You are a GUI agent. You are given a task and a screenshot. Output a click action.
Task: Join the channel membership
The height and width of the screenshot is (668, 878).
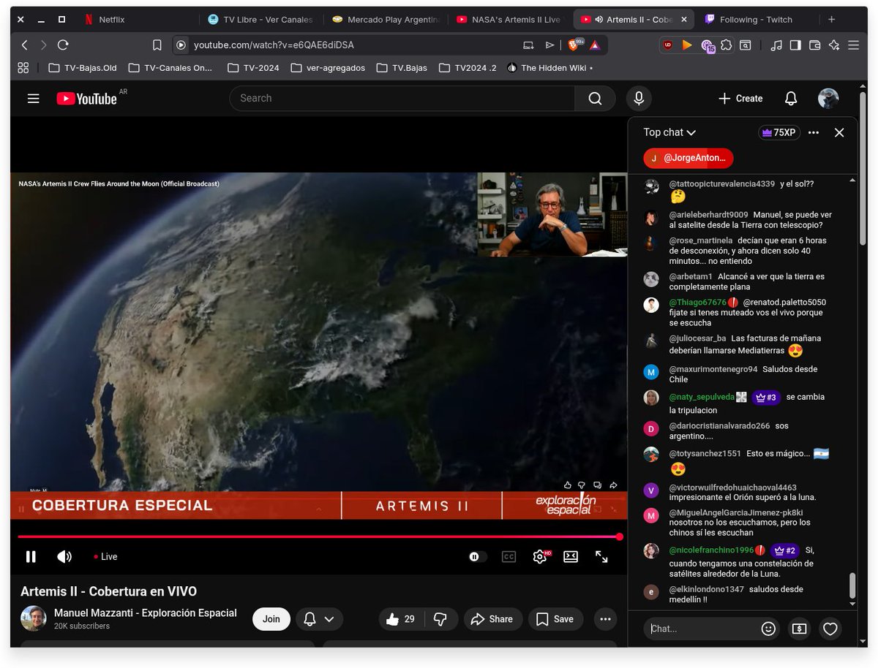[271, 619]
